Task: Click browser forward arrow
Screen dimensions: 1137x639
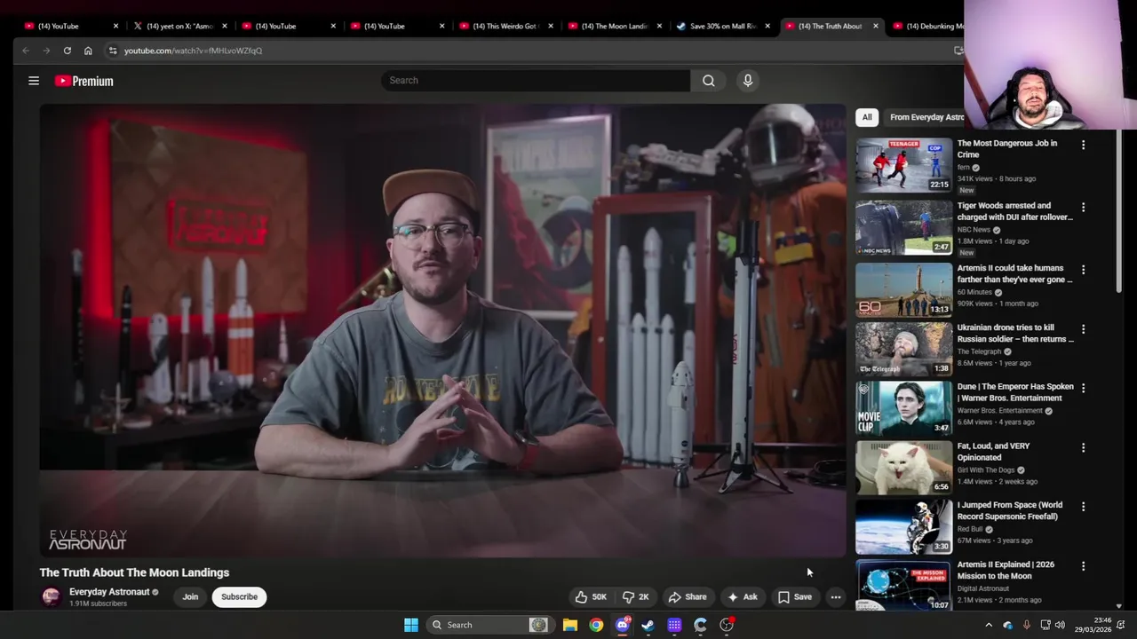Action: click(x=46, y=51)
